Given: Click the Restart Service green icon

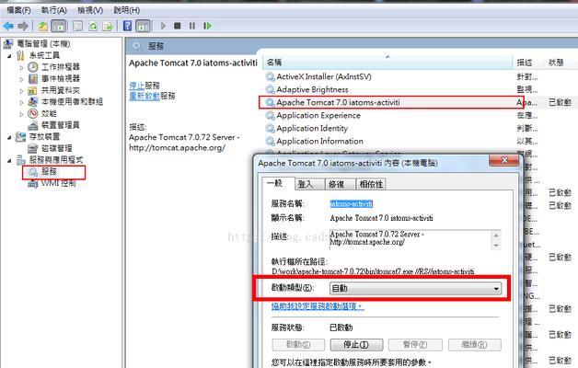Looking at the screenshot, I should [x=207, y=26].
